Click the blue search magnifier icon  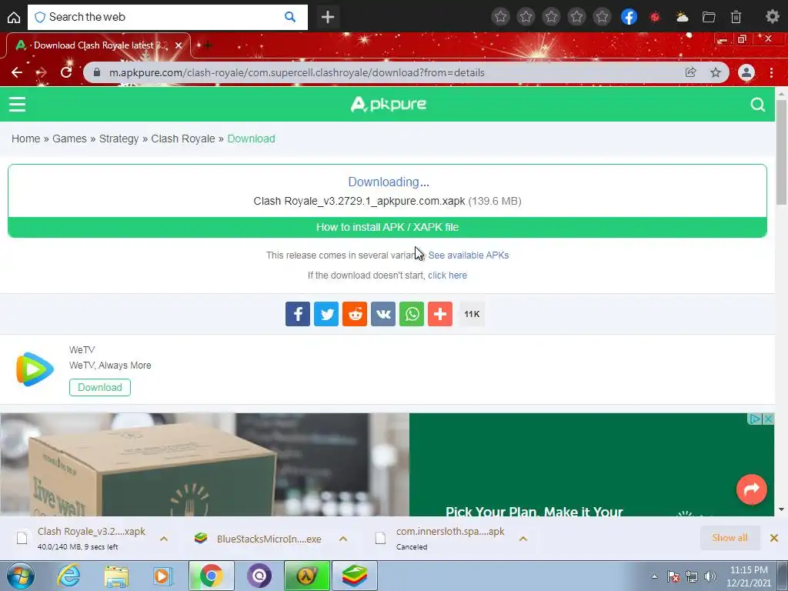(x=290, y=17)
